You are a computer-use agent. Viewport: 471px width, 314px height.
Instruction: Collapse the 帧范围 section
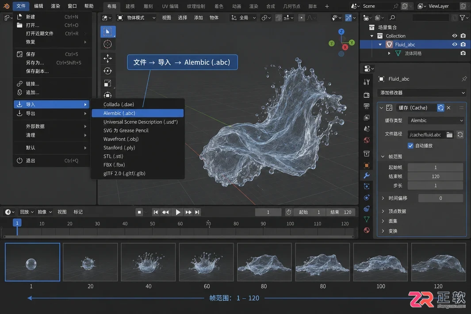pyautogui.click(x=383, y=157)
